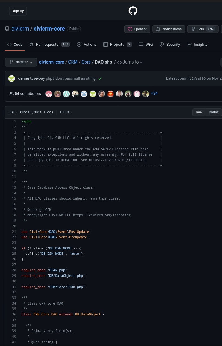
Task: Click the Notifications button
Action: click(x=169, y=29)
